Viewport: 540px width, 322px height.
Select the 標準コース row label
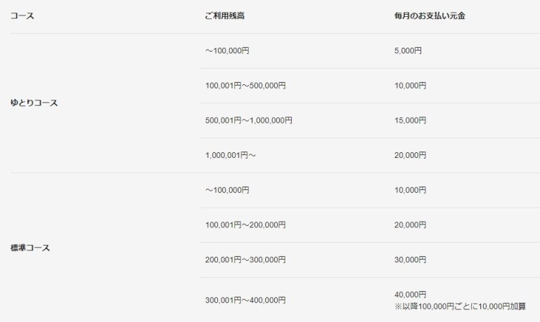tap(30, 248)
